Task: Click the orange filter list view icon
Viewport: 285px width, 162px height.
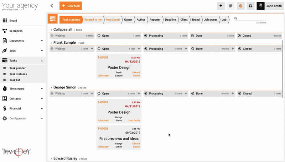Action: point(52,19)
